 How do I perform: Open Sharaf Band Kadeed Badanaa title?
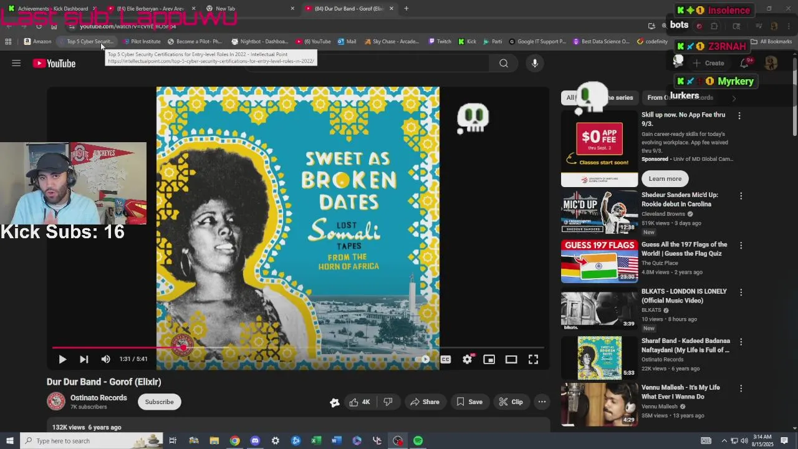[x=686, y=345]
